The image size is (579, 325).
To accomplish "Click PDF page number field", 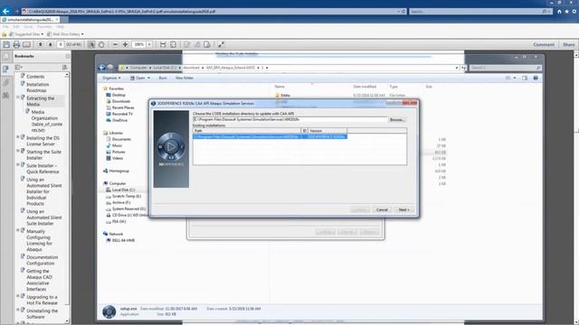I will (61, 44).
